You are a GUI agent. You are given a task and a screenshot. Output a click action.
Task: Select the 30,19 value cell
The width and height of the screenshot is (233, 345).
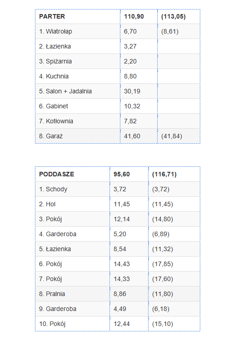point(139,91)
